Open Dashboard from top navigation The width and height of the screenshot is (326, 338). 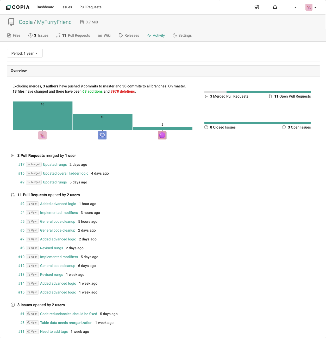[45, 7]
